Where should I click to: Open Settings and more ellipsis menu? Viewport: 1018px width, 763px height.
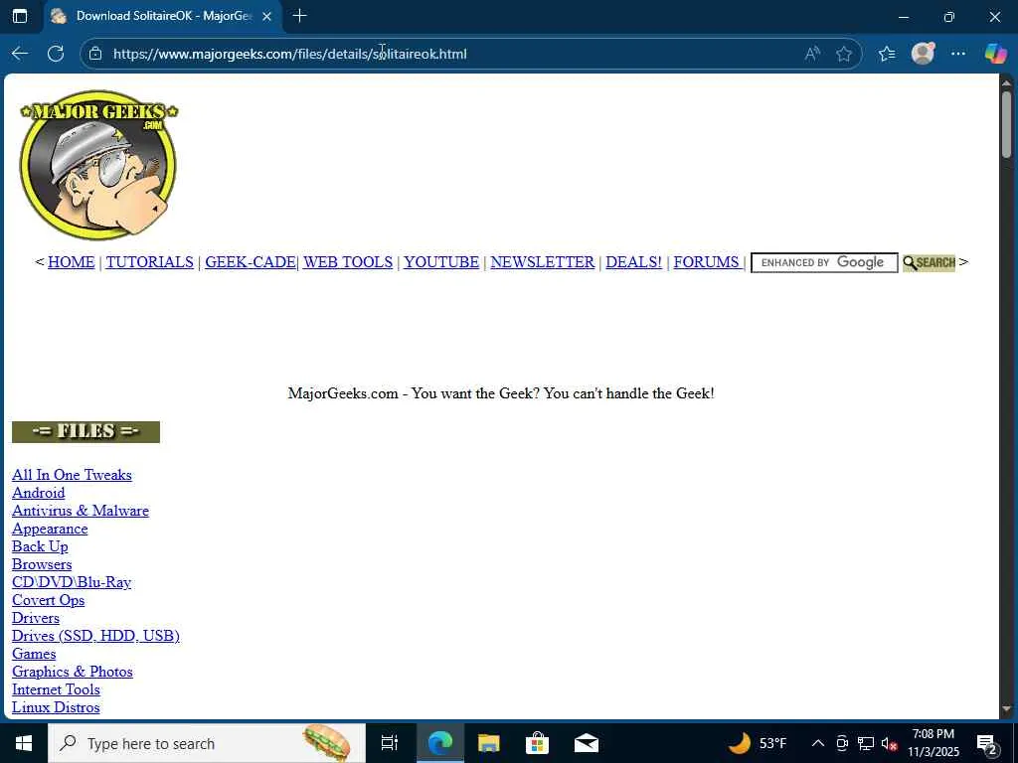click(958, 54)
